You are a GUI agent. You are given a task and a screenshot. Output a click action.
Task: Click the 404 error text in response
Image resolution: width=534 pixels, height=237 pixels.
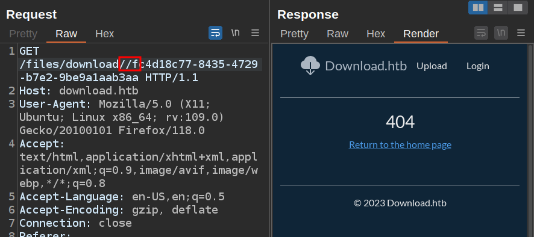pyautogui.click(x=400, y=122)
